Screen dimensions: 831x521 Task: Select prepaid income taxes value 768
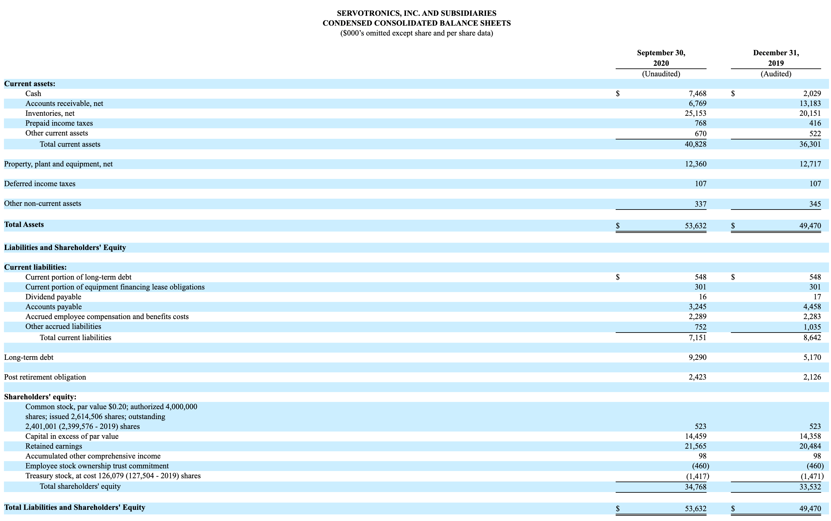[700, 123]
